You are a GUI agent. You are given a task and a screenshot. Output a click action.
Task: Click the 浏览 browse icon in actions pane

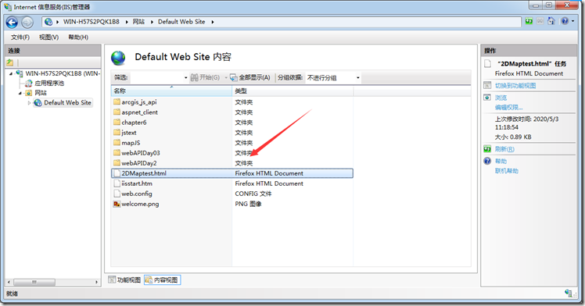(487, 98)
